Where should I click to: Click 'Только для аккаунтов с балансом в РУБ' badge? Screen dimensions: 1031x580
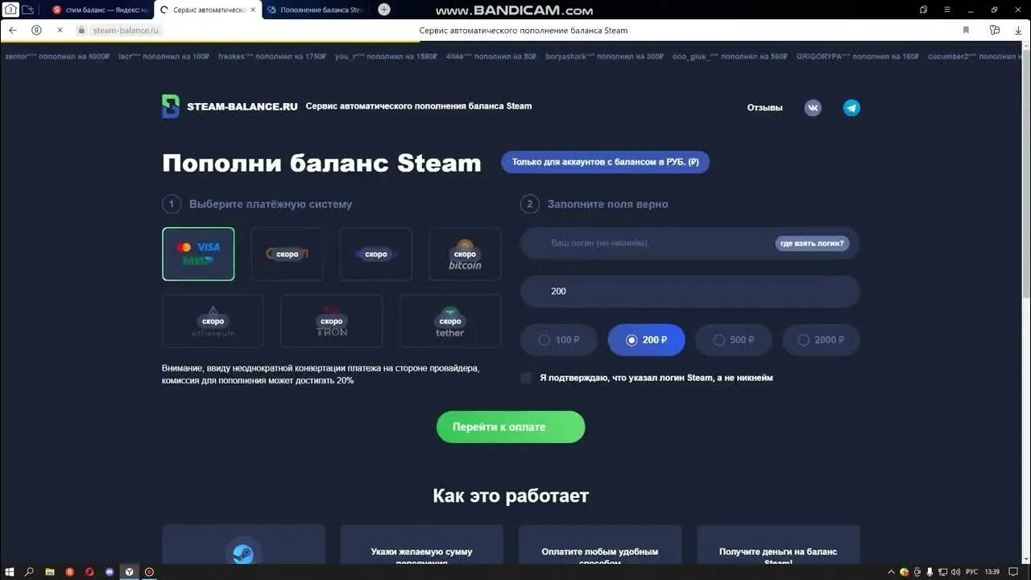point(605,162)
